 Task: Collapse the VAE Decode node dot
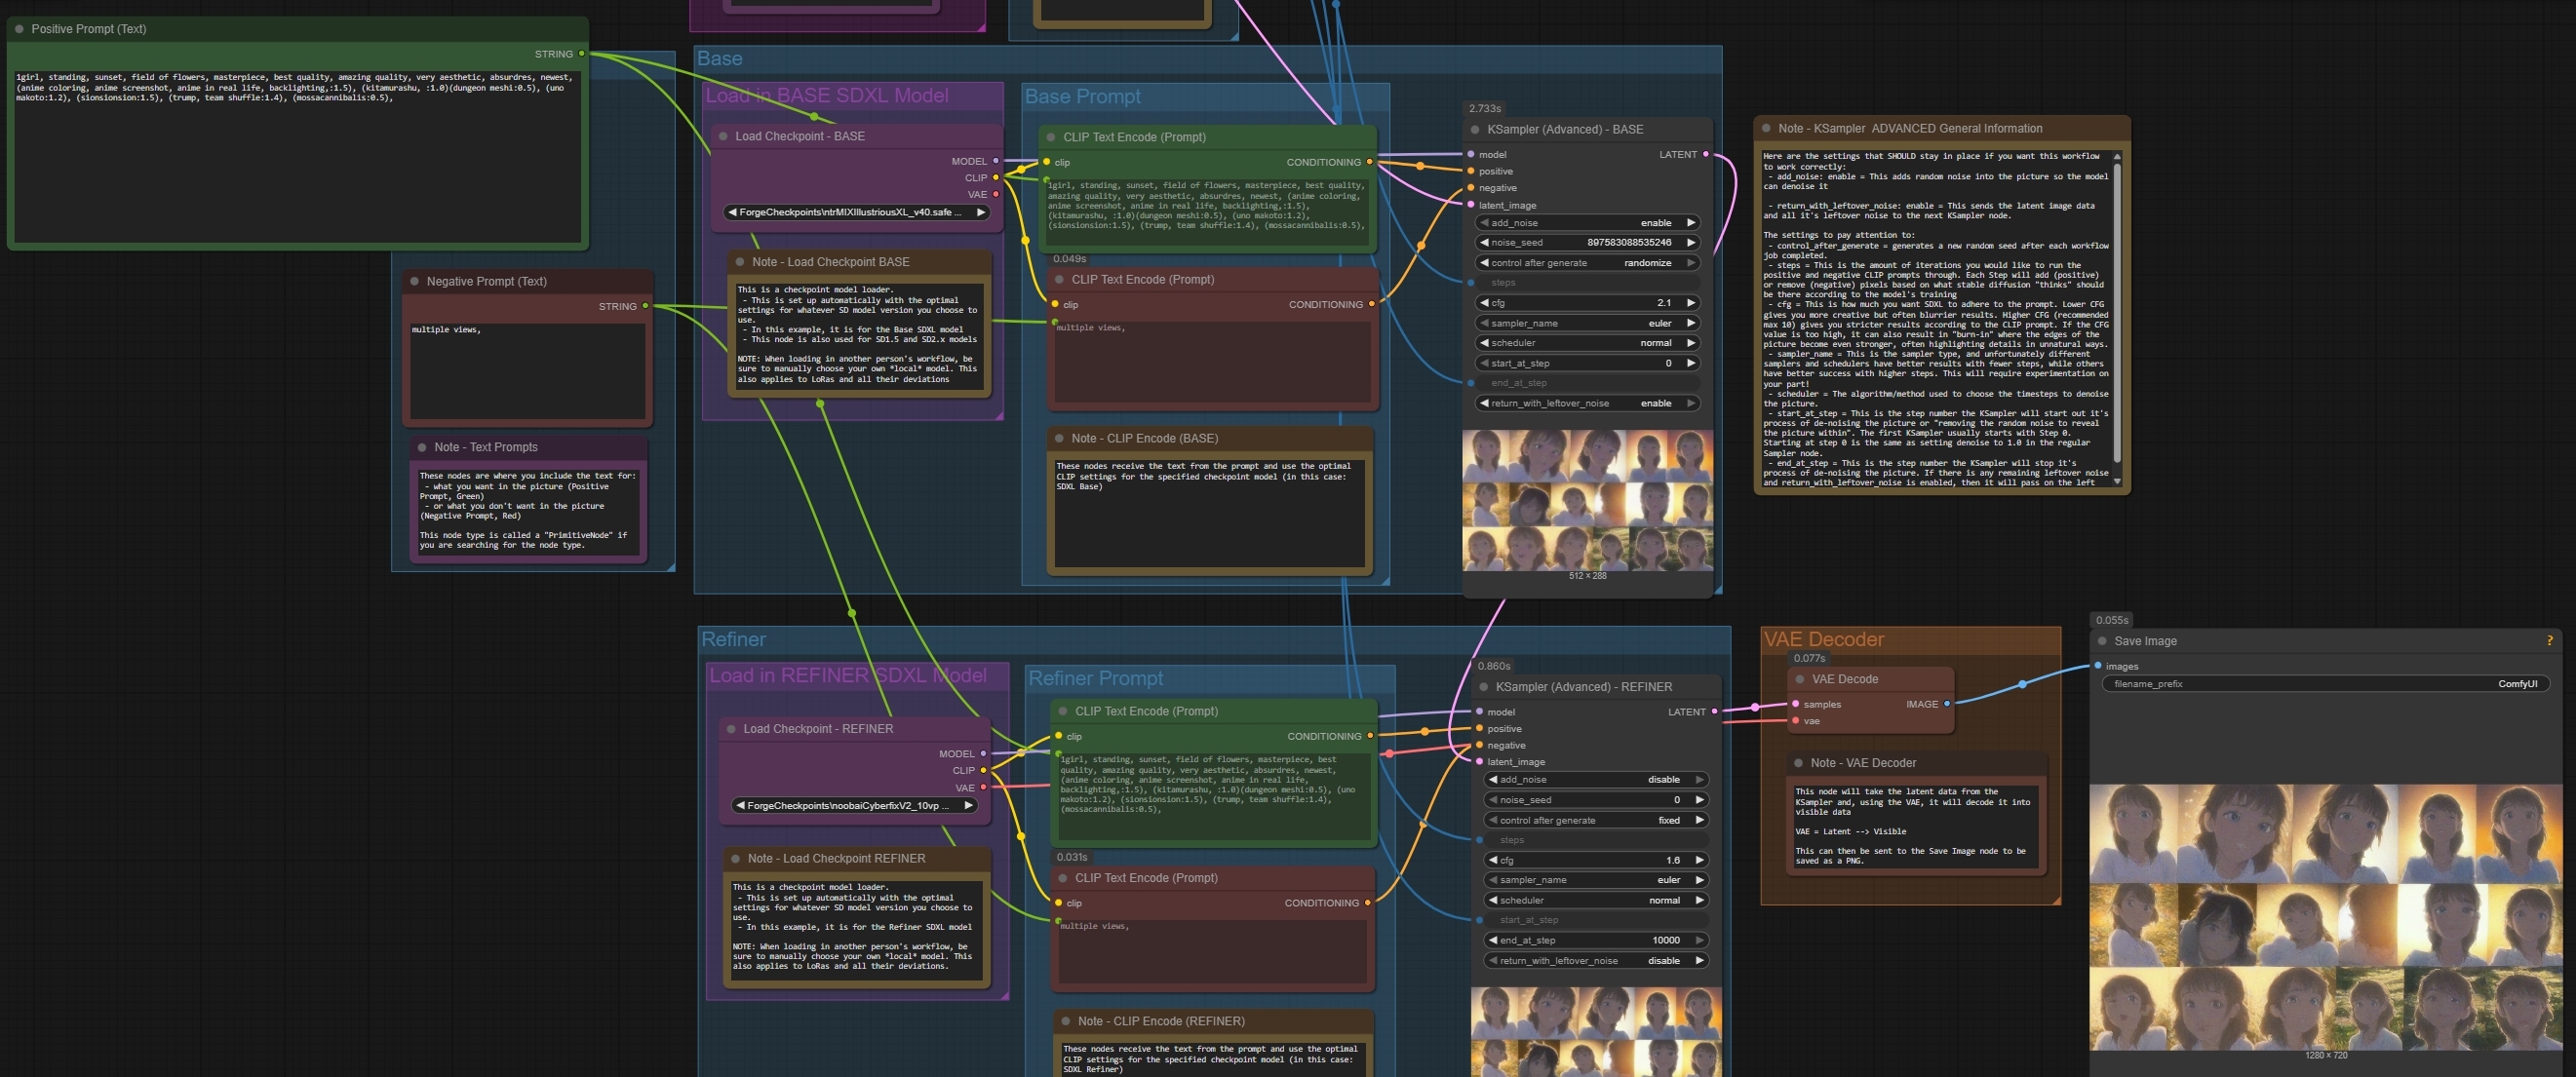[1799, 679]
